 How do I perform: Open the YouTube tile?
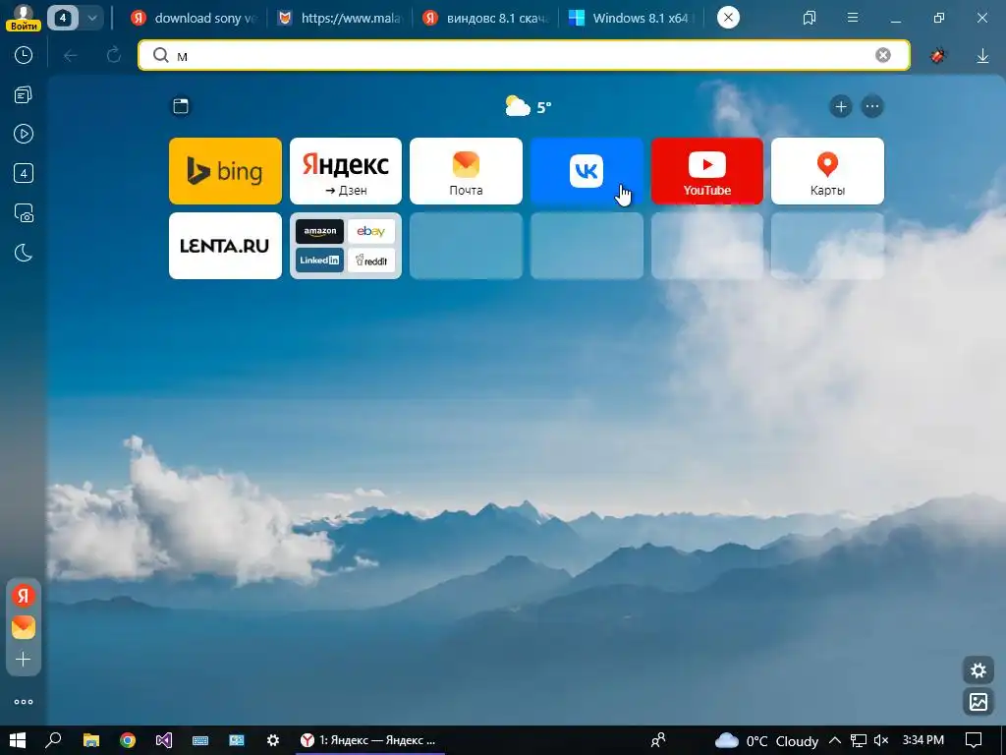pyautogui.click(x=707, y=171)
